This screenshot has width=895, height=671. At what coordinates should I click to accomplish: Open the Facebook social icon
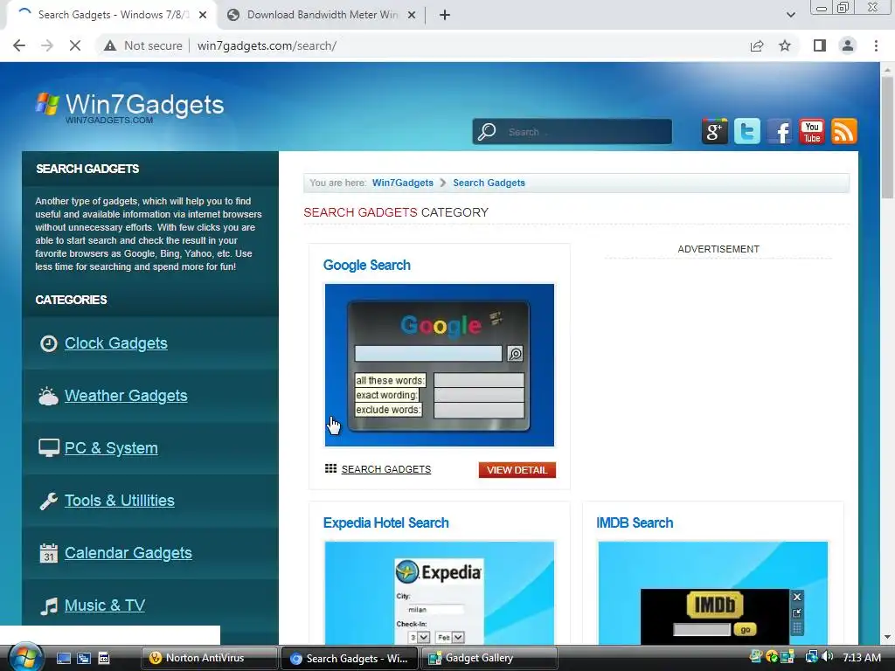[779, 131]
